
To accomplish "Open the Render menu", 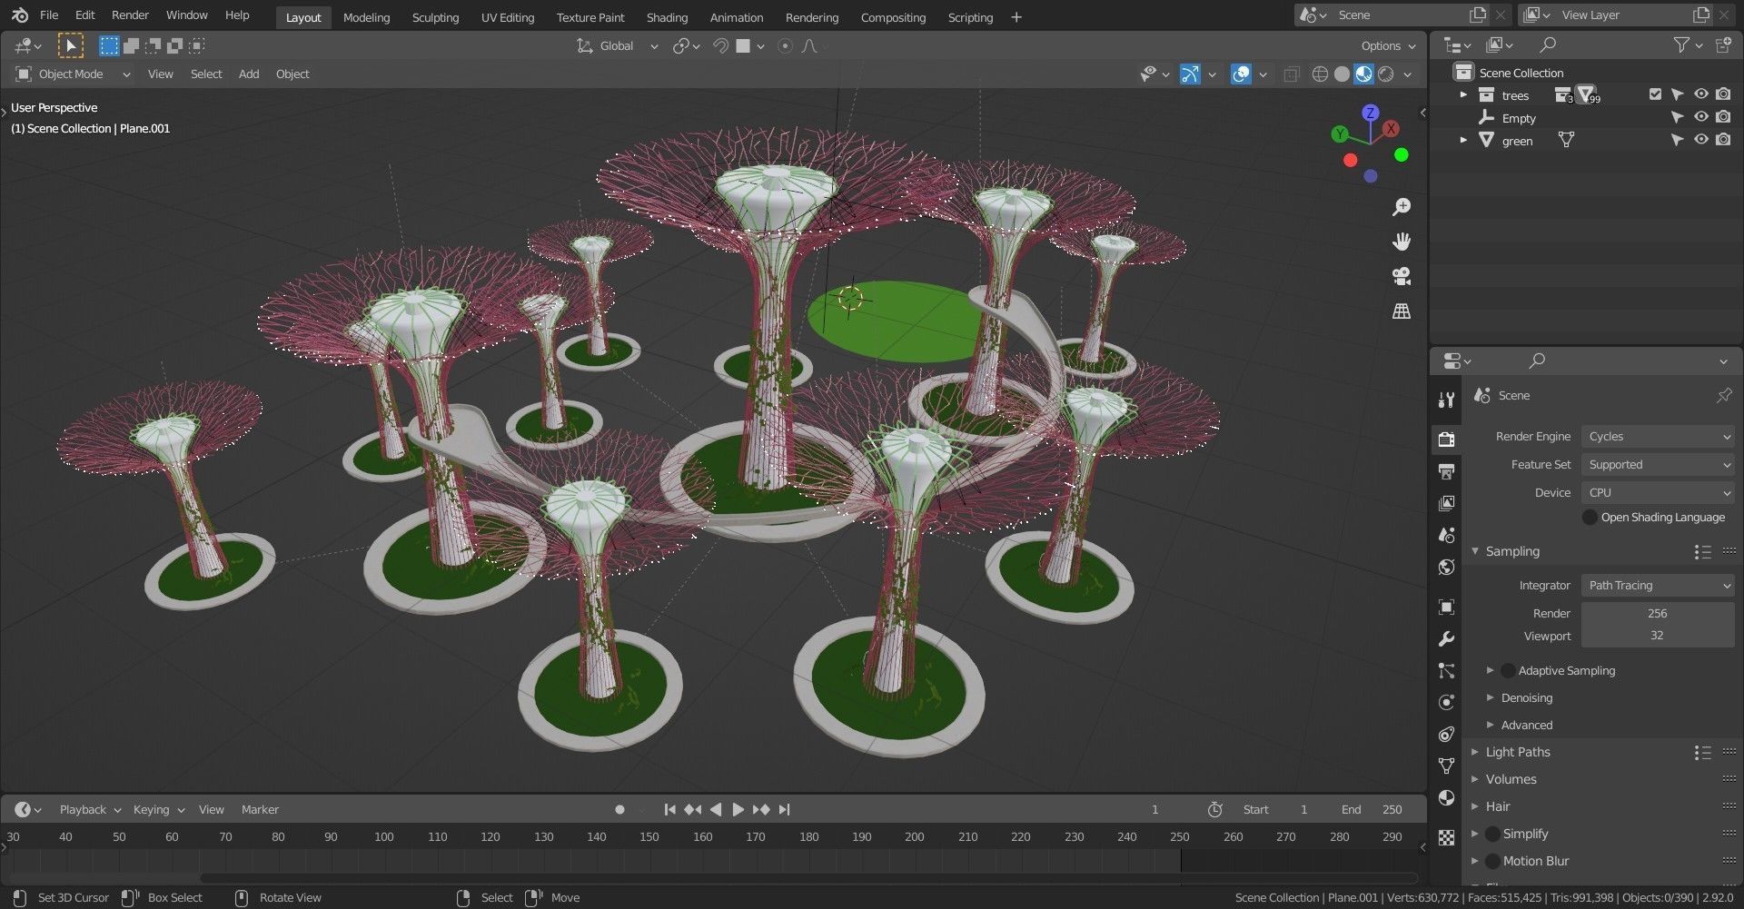I will tap(130, 15).
